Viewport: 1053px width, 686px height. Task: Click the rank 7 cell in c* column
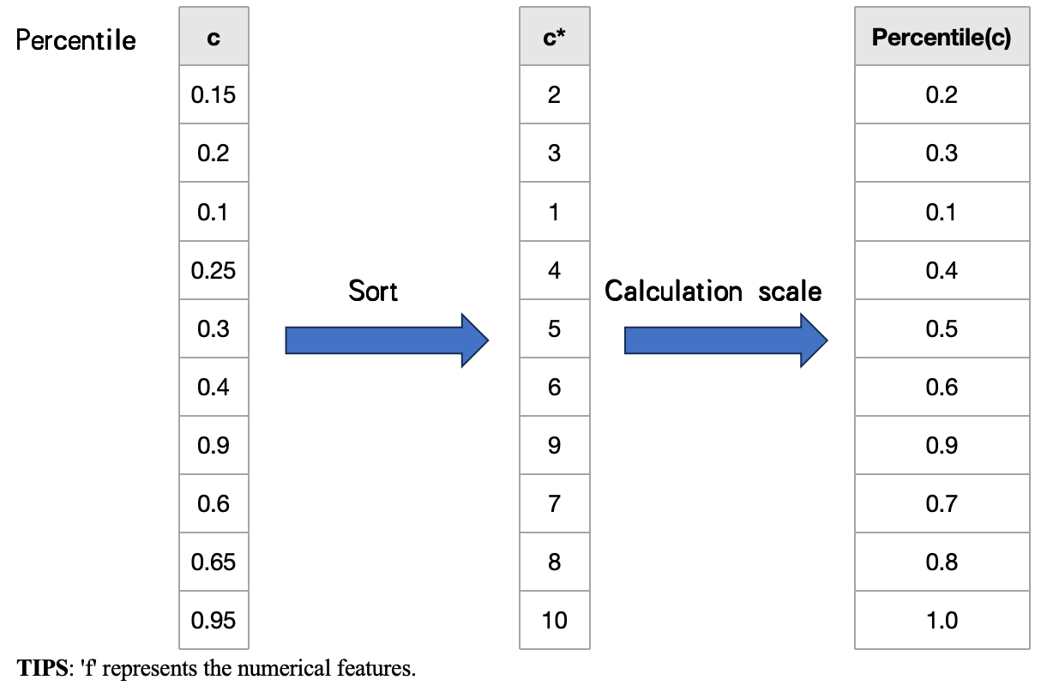554,503
